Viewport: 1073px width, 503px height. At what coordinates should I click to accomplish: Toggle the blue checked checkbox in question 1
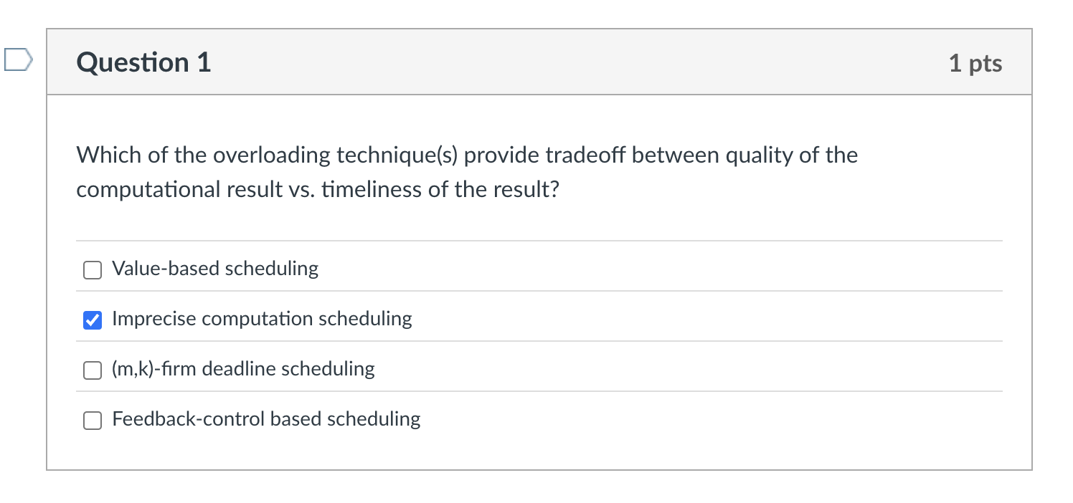92,320
